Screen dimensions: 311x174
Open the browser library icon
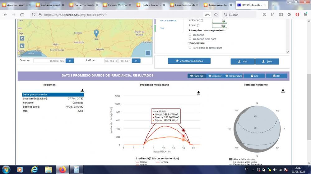pos(273,15)
